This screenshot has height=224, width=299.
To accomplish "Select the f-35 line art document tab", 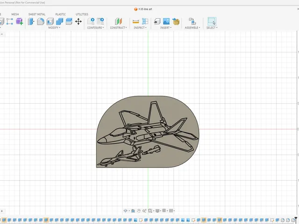I will [143, 9].
